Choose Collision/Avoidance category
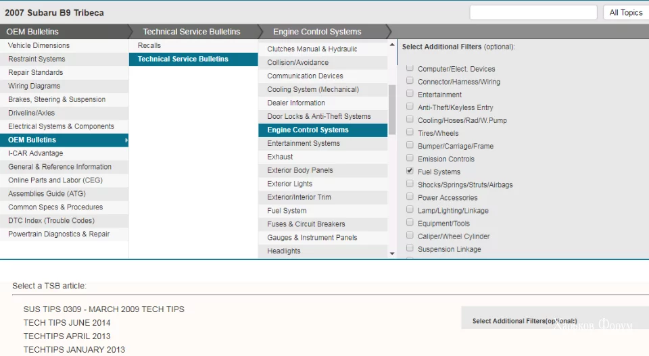The height and width of the screenshot is (356, 649). click(x=323, y=62)
